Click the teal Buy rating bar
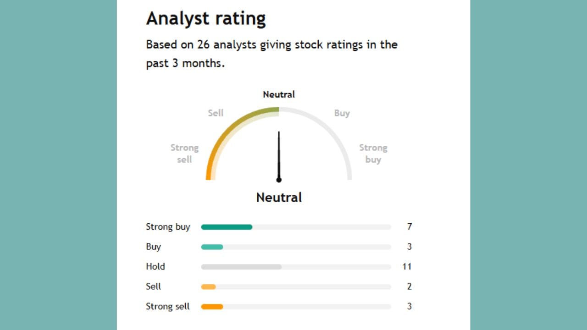 (212, 247)
